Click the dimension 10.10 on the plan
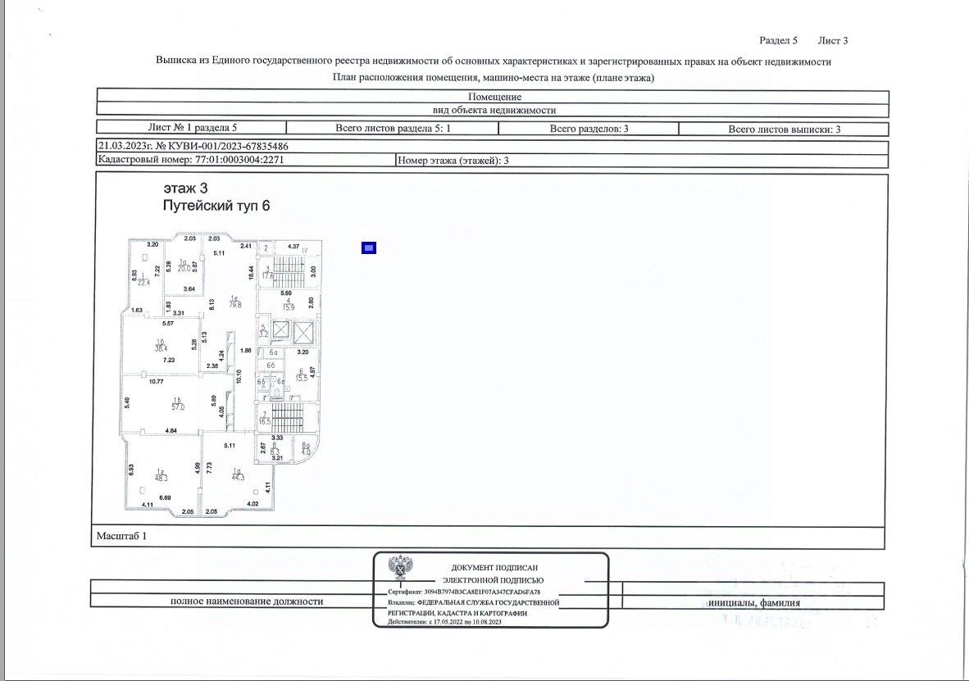This screenshot has width=969, height=681. click(x=239, y=377)
